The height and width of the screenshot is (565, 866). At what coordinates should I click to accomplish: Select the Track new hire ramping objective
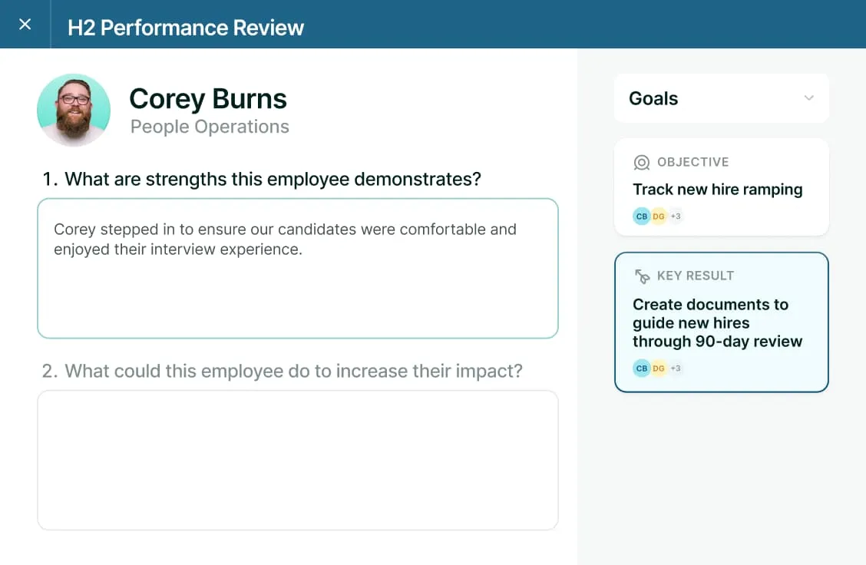(717, 190)
